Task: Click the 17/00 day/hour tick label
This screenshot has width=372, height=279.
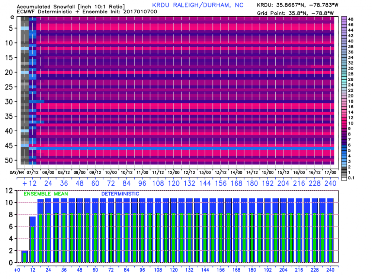Action: (330, 173)
